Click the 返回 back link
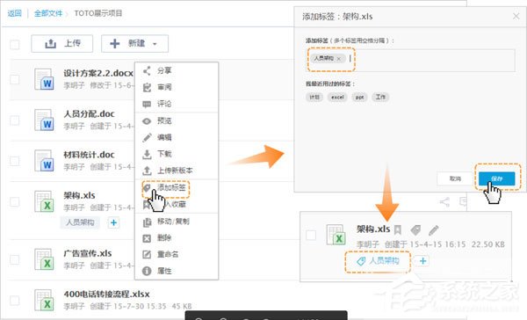 (14, 13)
